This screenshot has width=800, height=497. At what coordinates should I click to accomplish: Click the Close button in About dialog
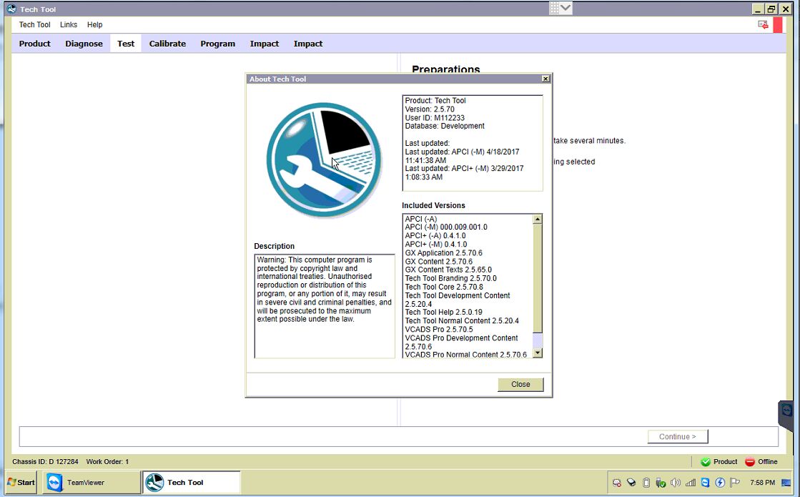[x=520, y=384]
